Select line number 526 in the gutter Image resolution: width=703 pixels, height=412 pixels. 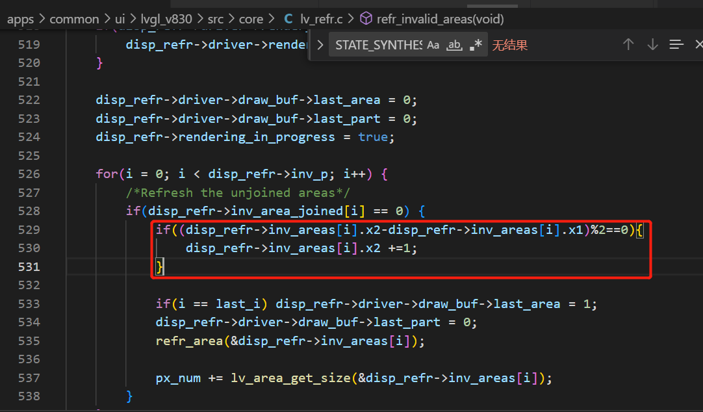(x=29, y=174)
